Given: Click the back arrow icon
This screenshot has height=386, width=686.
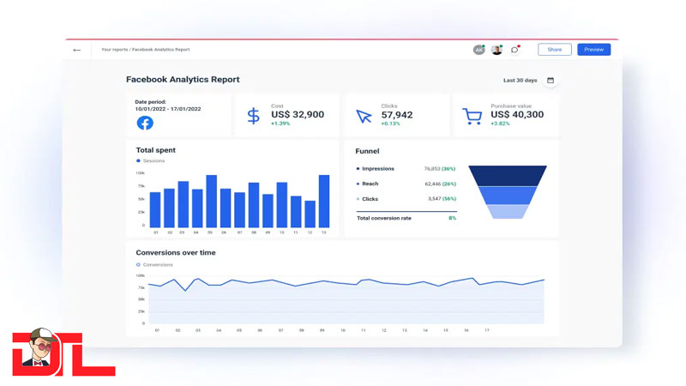Looking at the screenshot, I should [77, 50].
